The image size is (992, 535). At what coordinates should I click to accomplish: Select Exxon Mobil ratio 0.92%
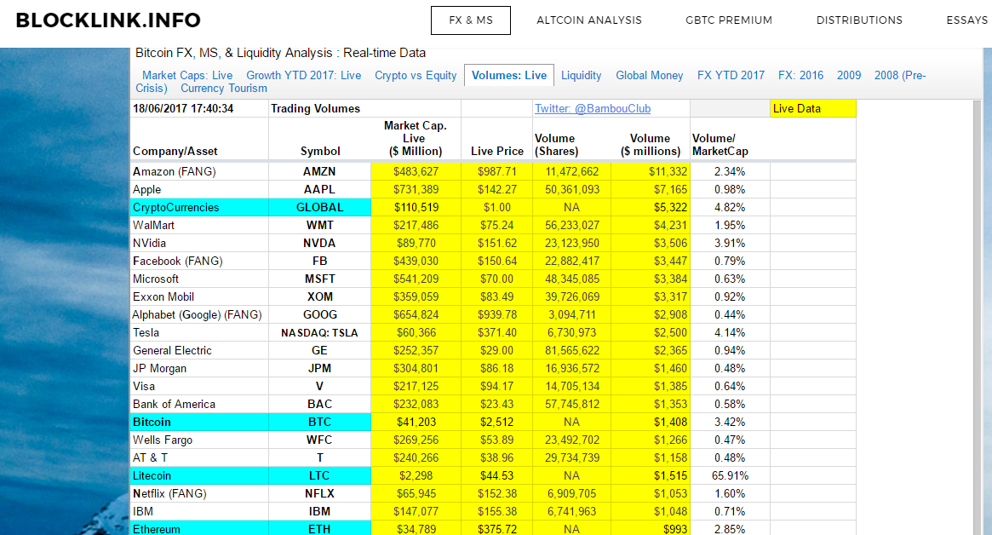730,297
